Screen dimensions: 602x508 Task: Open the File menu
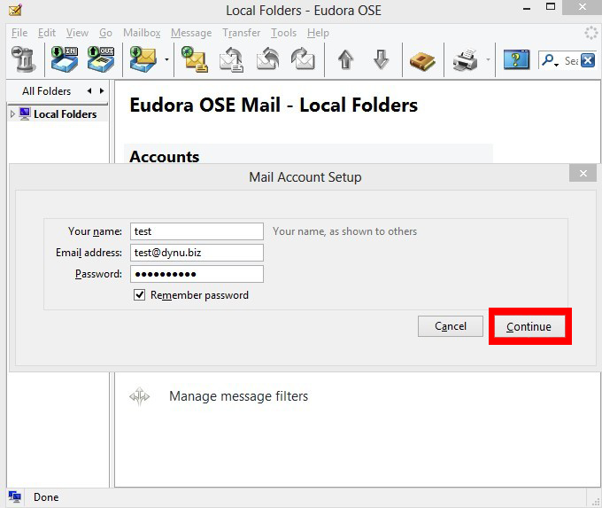click(x=19, y=33)
